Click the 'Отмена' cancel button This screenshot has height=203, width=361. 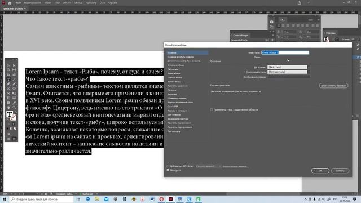pos(340,171)
